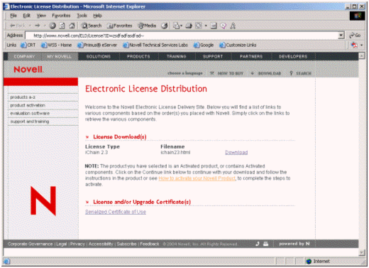This screenshot has height=268, width=369.
Task: Select the PARTNERS navigation tab
Action: (251, 56)
